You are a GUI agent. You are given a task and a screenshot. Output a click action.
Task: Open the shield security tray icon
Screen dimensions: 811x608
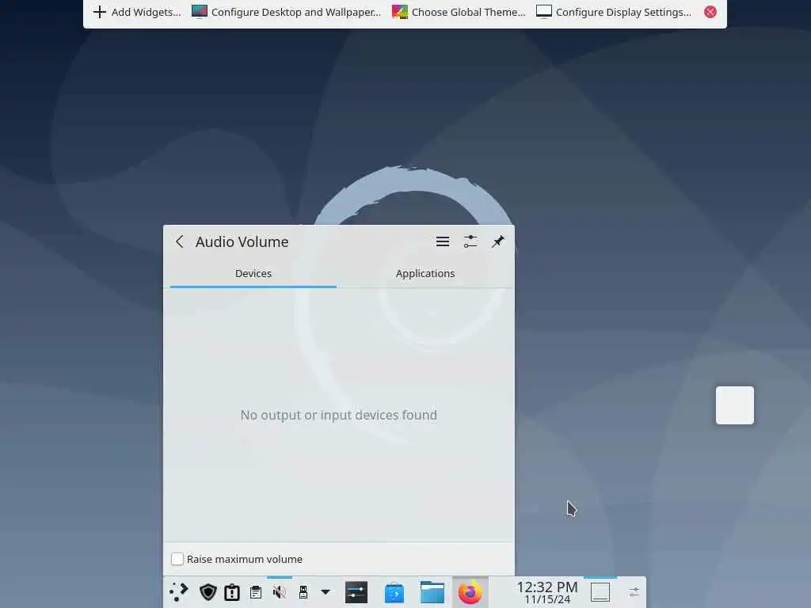tap(208, 592)
